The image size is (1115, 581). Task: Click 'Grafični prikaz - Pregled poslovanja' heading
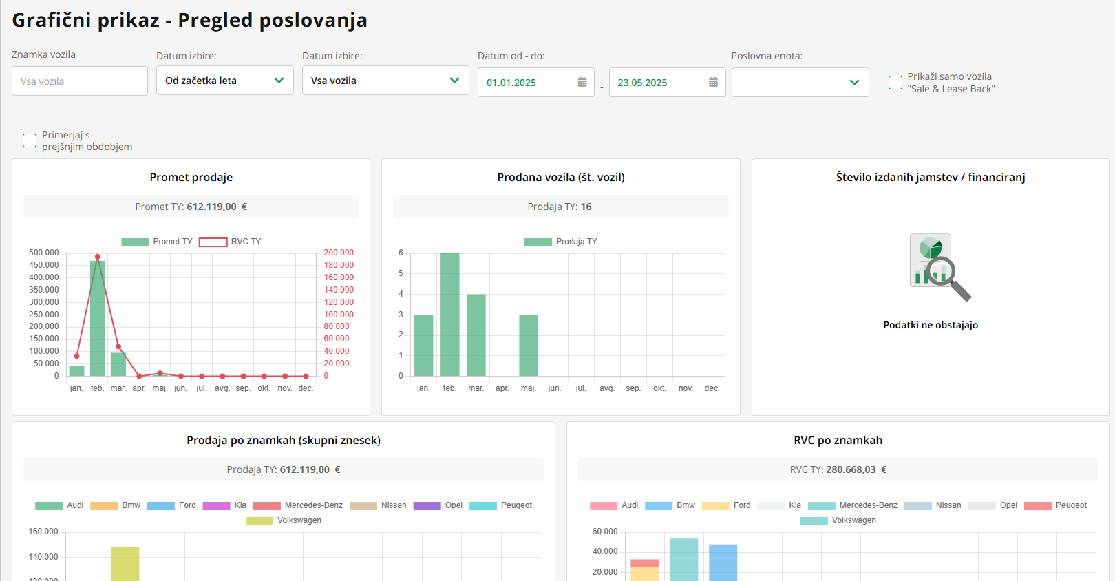pos(190,21)
